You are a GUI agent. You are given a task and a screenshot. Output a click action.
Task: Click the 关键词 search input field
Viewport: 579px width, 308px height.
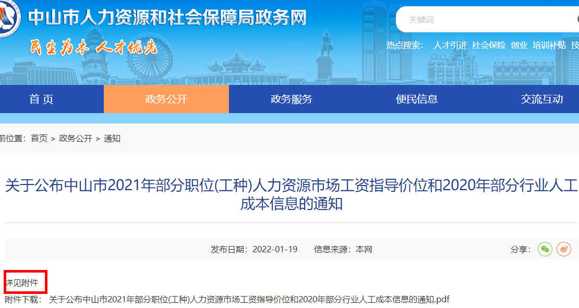pyautogui.click(x=485, y=20)
